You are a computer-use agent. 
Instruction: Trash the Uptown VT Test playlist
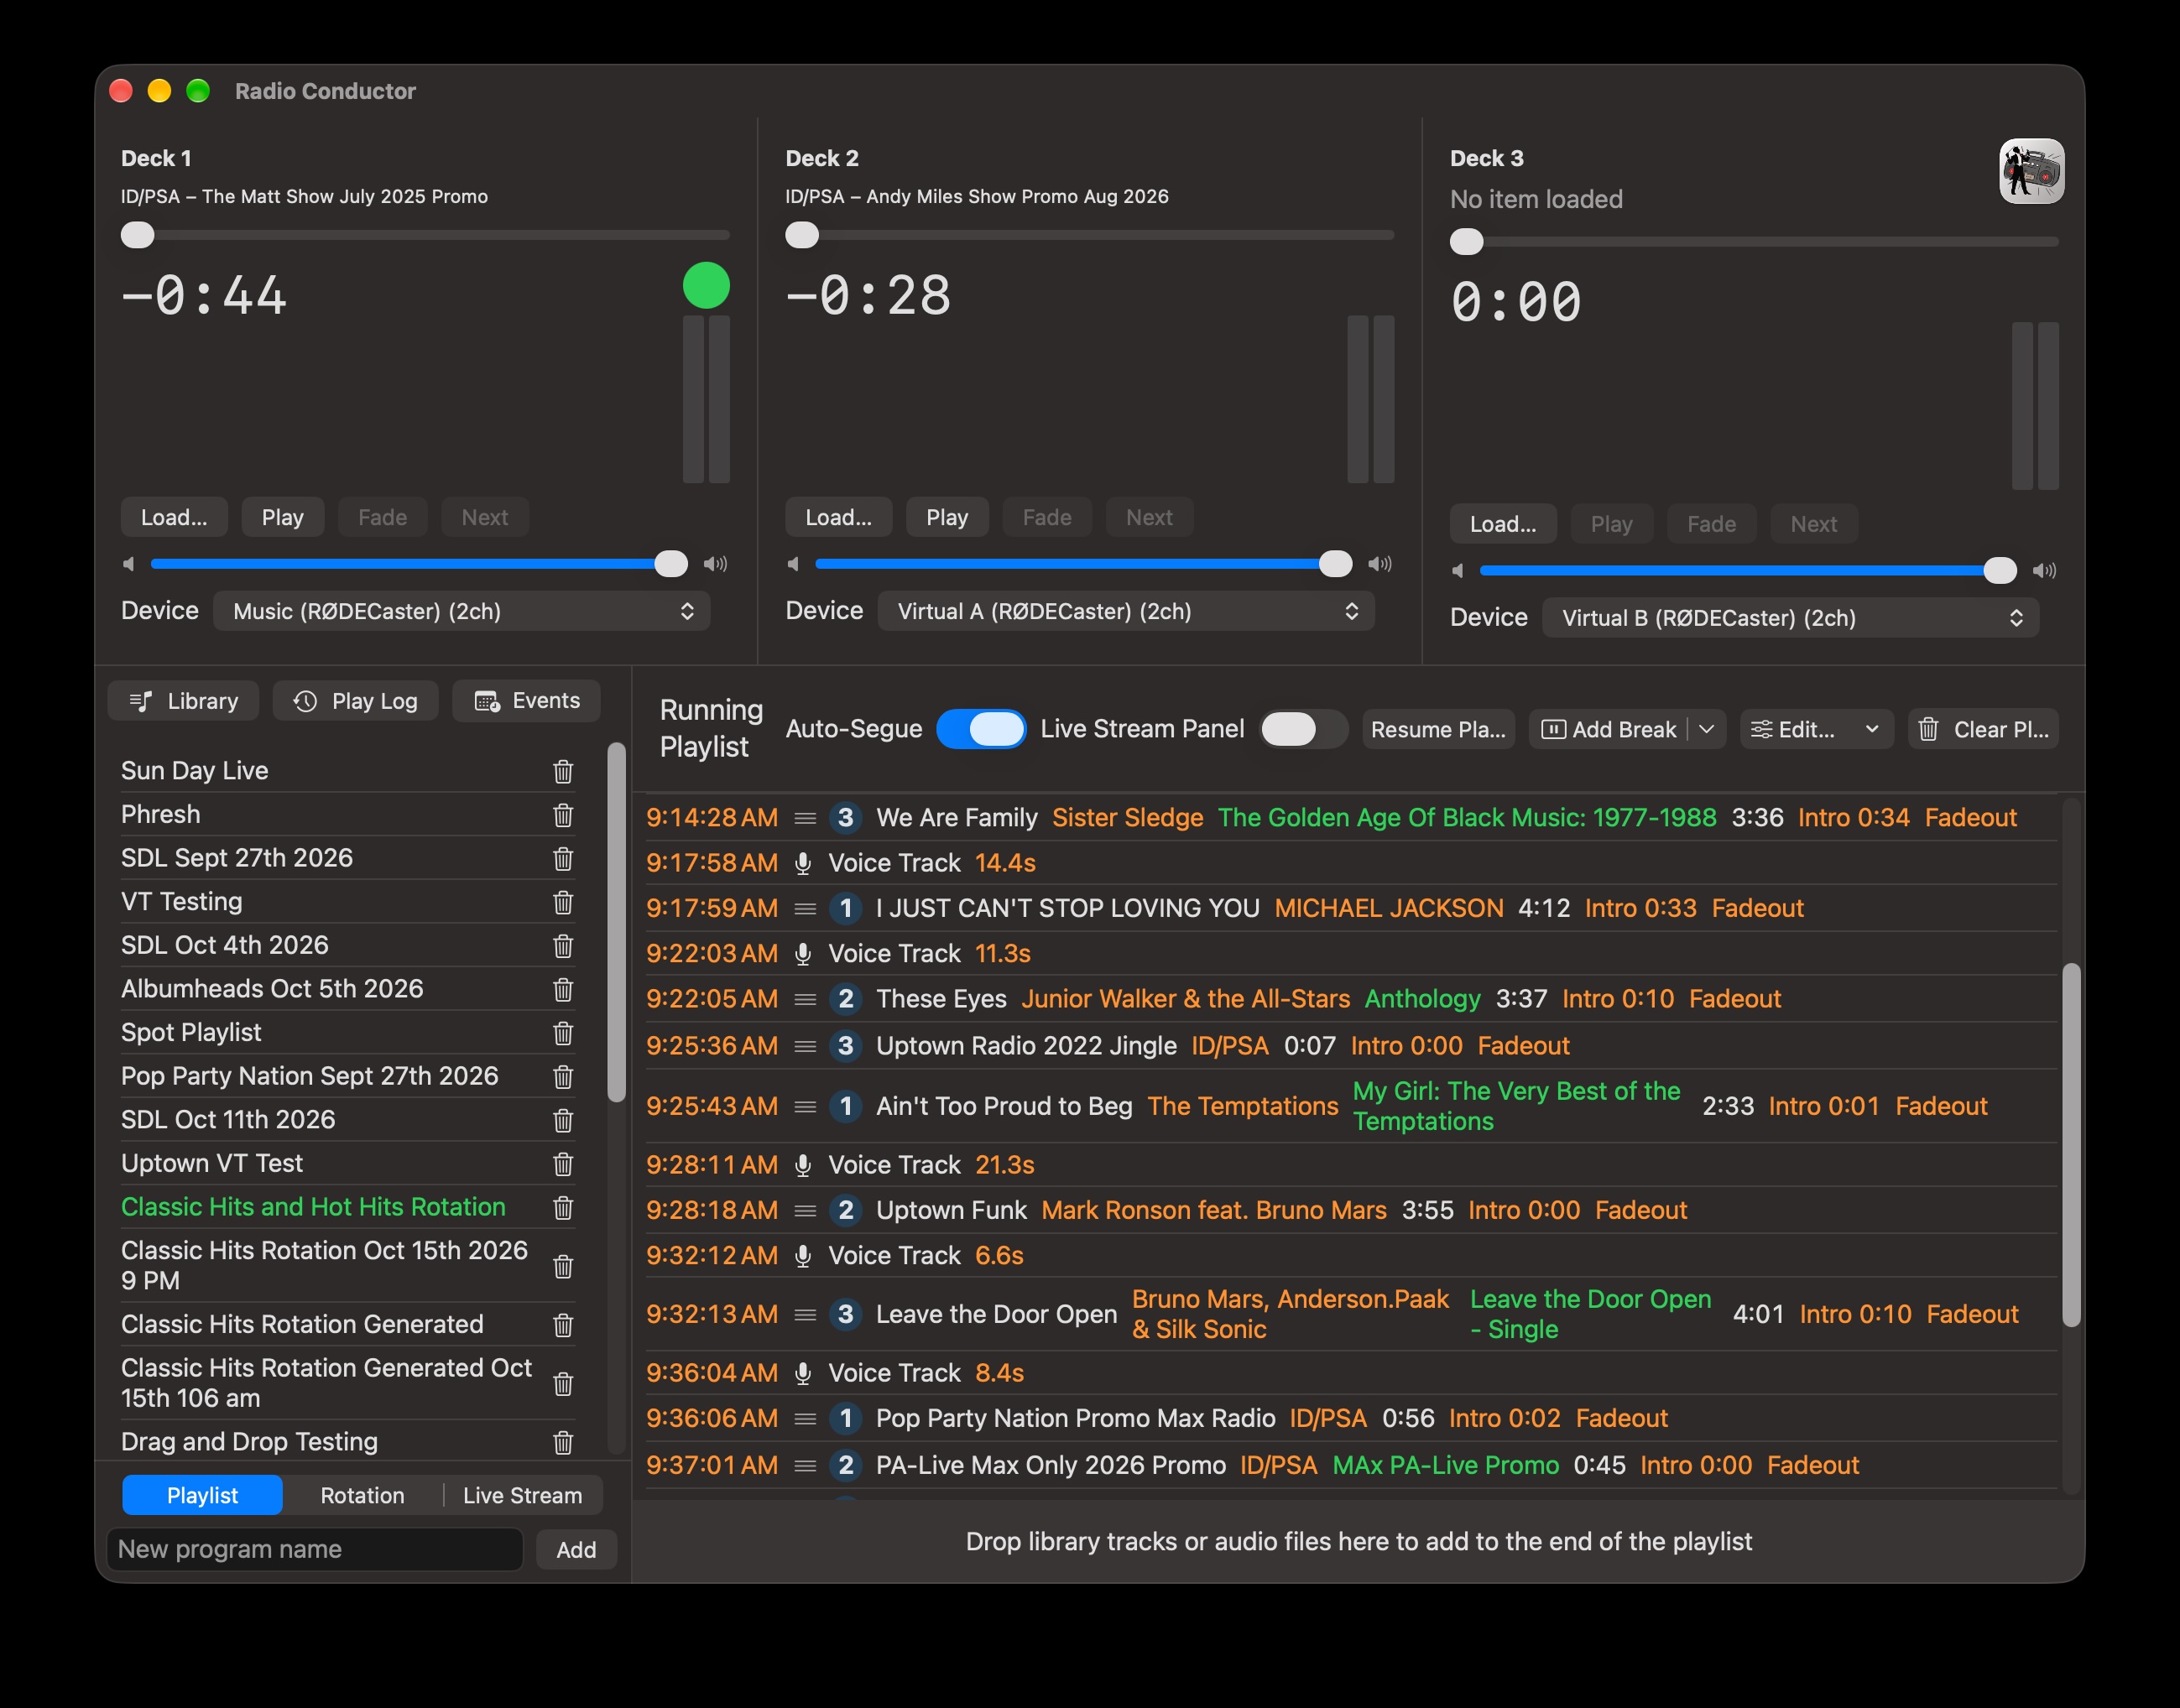click(x=563, y=1164)
